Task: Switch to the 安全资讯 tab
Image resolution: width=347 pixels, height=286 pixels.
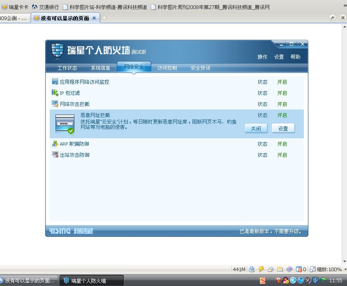Action: (x=200, y=68)
